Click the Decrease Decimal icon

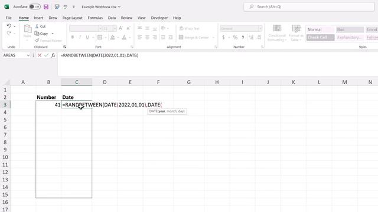[259, 37]
